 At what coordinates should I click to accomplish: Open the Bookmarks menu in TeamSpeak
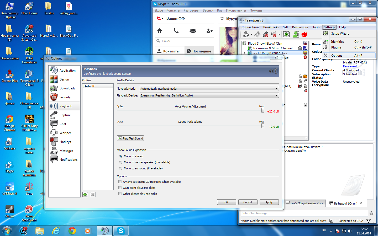pos(271,27)
